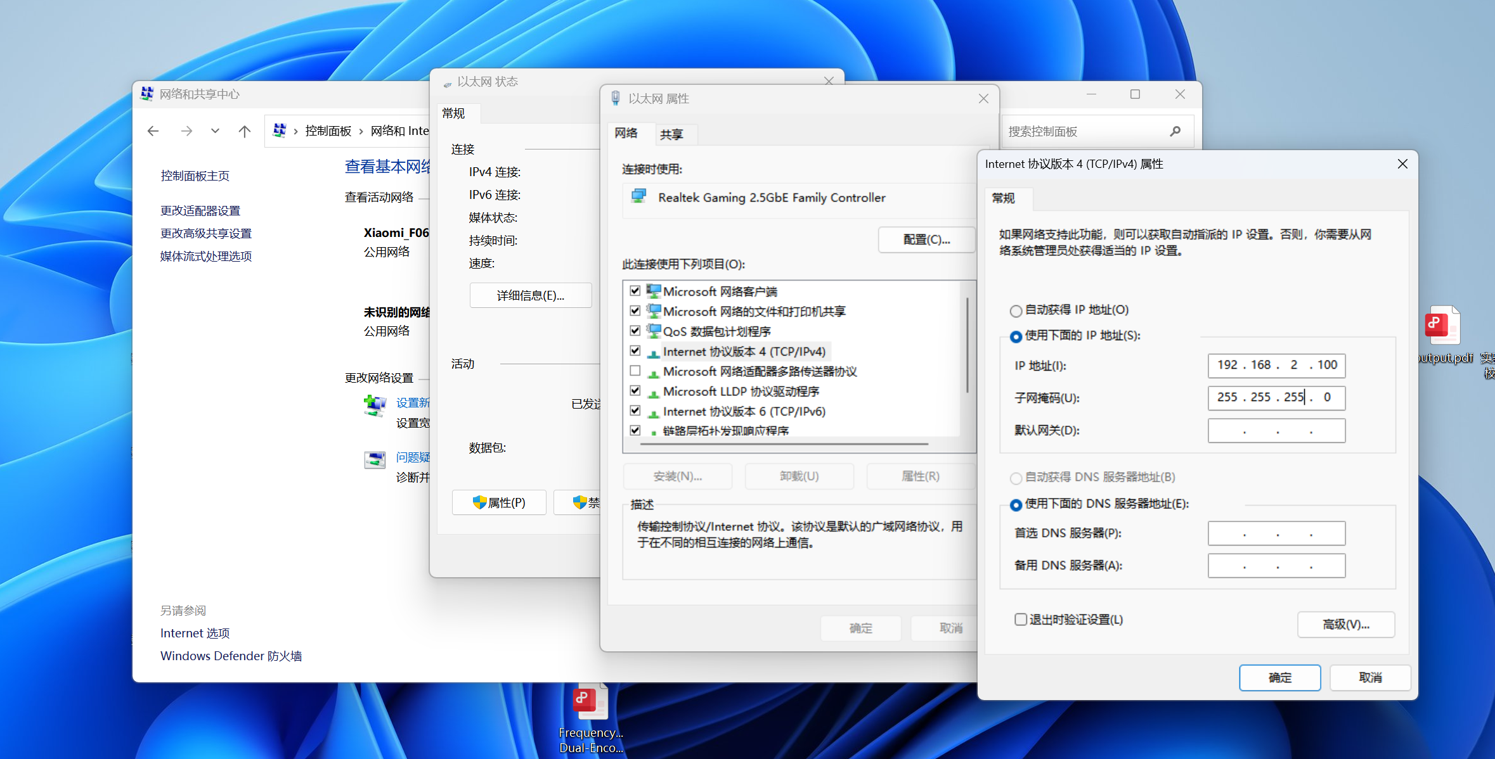This screenshot has height=759, width=1495.
Task: Enable Microsoft network adapter multiplexor protocol checkbox
Action: [635, 371]
